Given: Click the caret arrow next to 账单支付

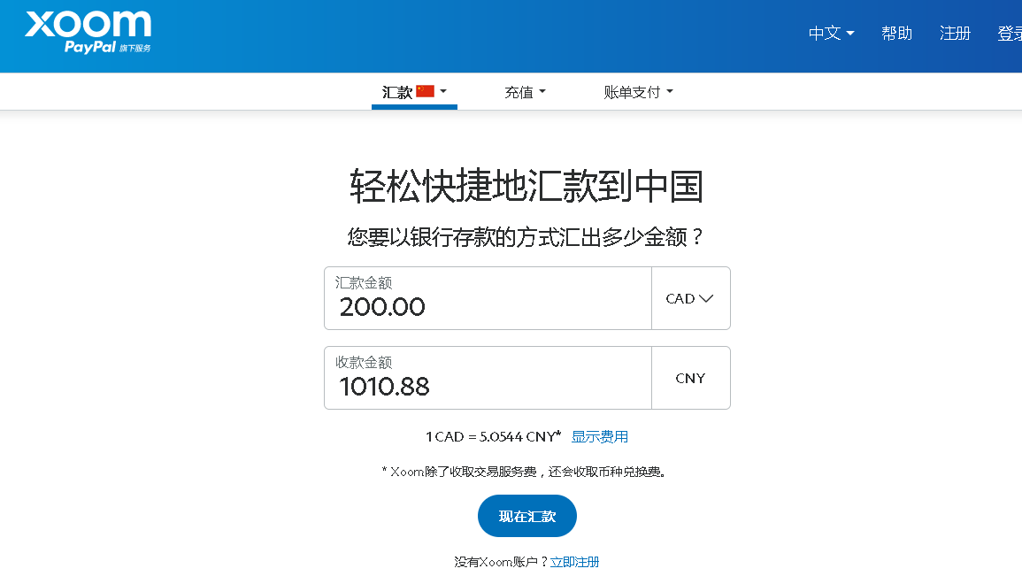Looking at the screenshot, I should point(670,91).
